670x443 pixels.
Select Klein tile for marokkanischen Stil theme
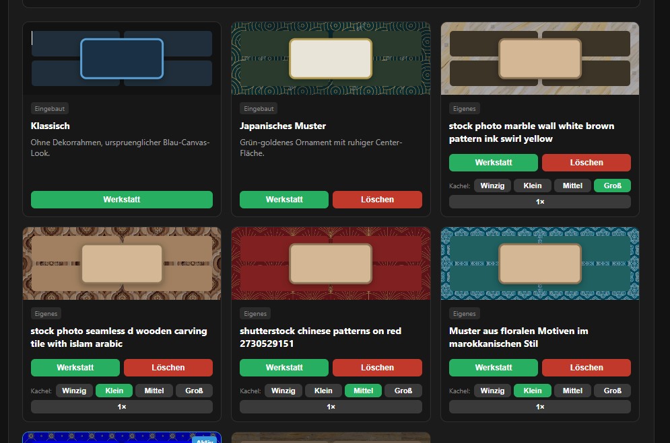point(533,391)
